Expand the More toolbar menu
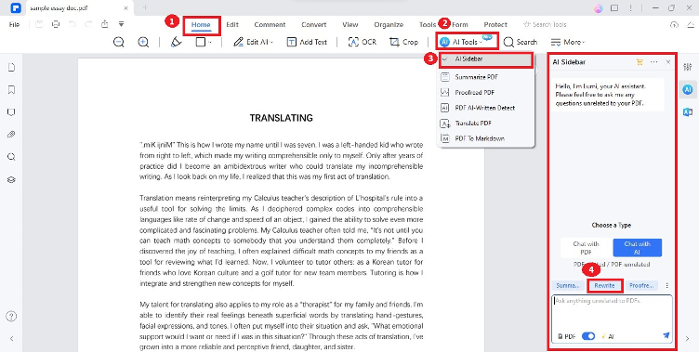The image size is (699, 352). tap(568, 42)
